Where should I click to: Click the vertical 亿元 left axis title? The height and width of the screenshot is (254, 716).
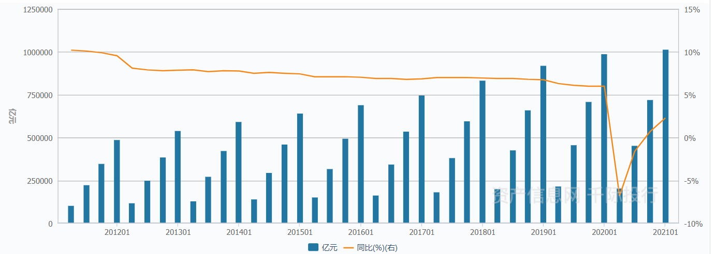tap(12, 117)
